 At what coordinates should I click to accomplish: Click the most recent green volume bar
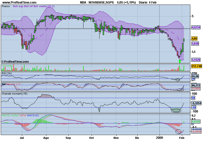click(x=184, y=68)
